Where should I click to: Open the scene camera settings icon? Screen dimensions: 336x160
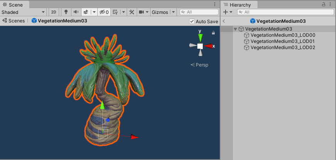tap(141, 12)
